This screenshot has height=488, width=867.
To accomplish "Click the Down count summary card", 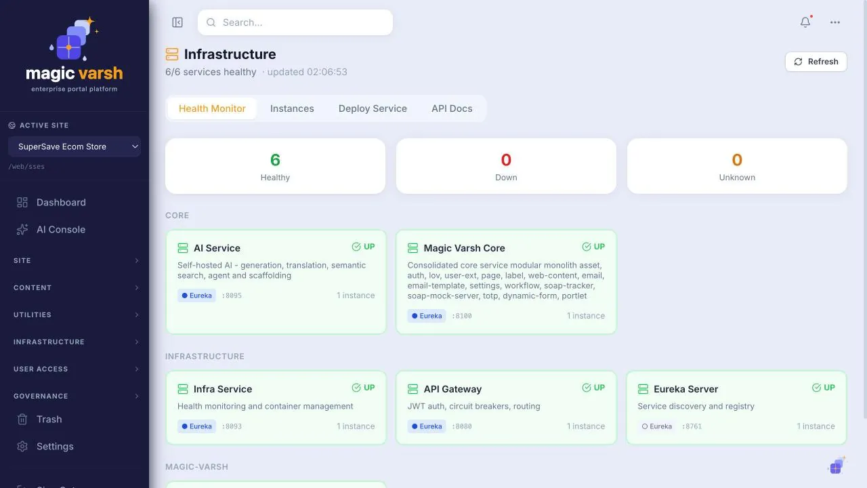I will (x=506, y=166).
